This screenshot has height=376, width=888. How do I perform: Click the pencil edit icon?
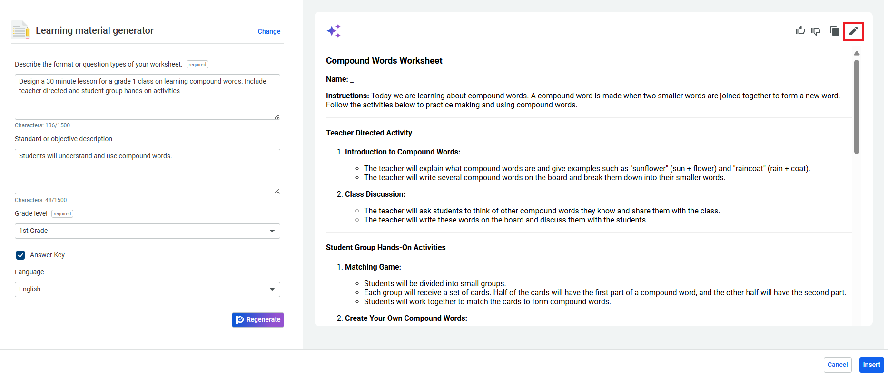(x=853, y=31)
